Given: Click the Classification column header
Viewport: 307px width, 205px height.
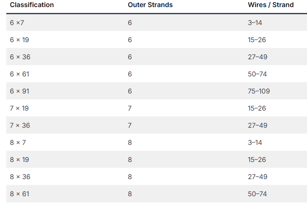Looking at the screenshot, I should point(32,5).
